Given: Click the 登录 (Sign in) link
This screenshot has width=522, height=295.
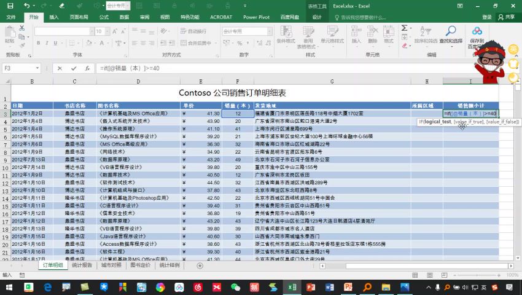Looking at the screenshot, I should click(x=487, y=17).
